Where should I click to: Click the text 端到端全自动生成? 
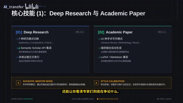coord(111,48)
